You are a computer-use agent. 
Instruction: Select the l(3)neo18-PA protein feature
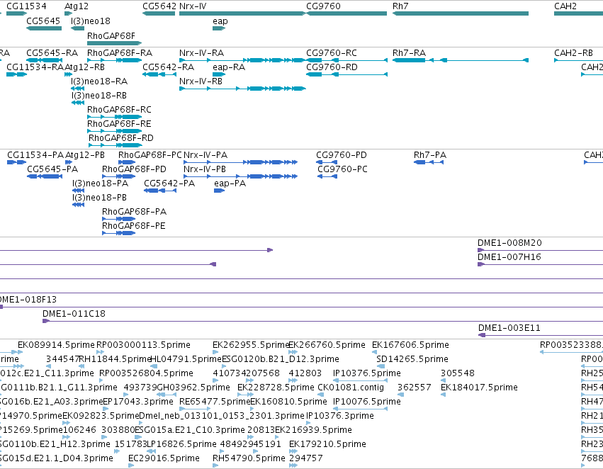click(x=78, y=191)
